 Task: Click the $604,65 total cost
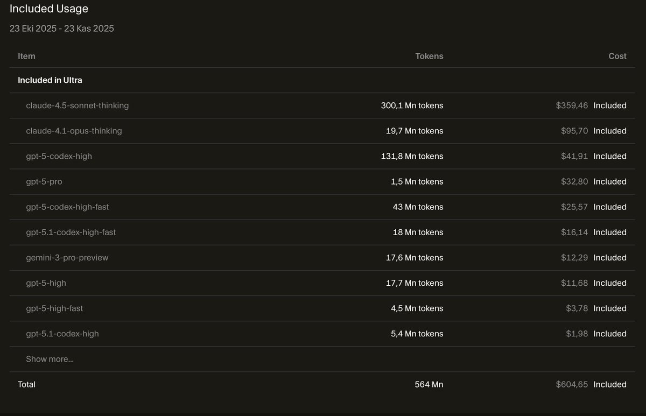(x=572, y=384)
